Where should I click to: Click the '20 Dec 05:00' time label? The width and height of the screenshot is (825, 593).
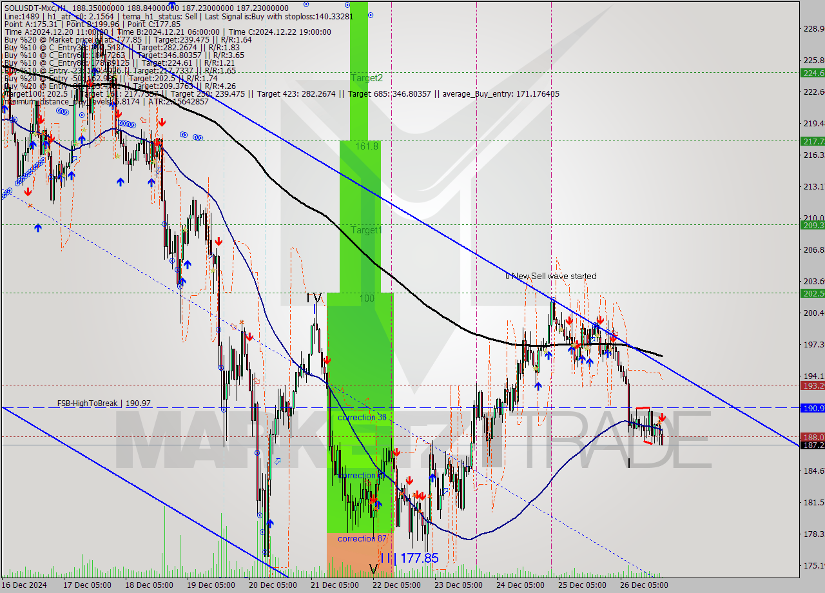coord(271,585)
